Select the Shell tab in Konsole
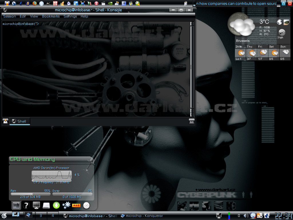This screenshot has width=293, height=220. pyautogui.click(x=19, y=121)
